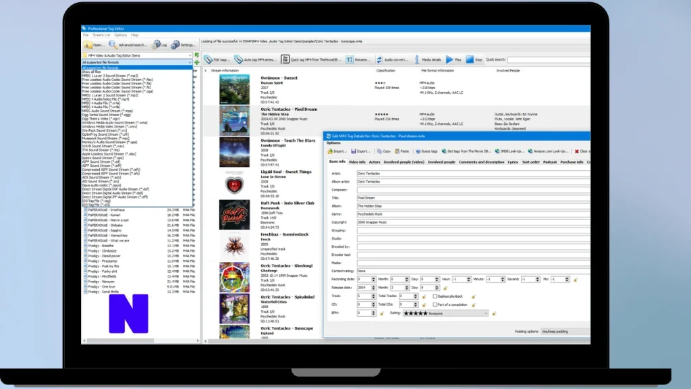Toggle the lock icon after Release date Day
Screen dimensions: 691x389
pos(445,288)
